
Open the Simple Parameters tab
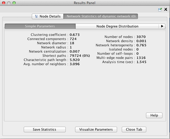(40, 26)
